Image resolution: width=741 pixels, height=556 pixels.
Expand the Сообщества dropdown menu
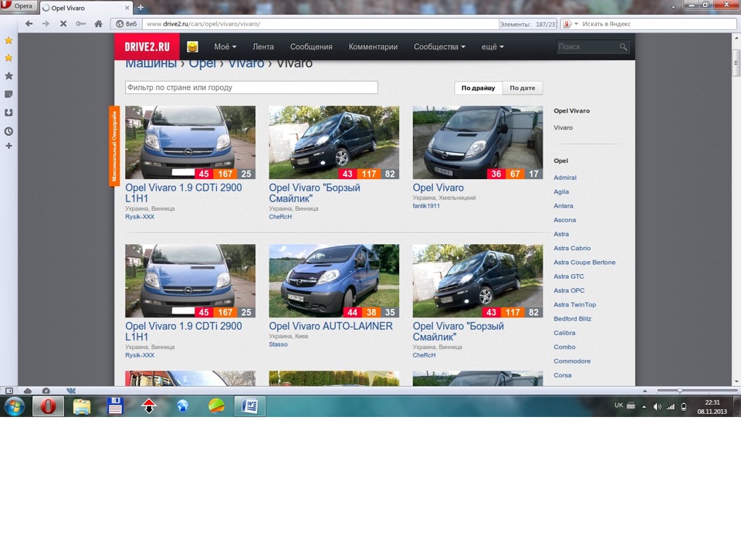pos(439,46)
